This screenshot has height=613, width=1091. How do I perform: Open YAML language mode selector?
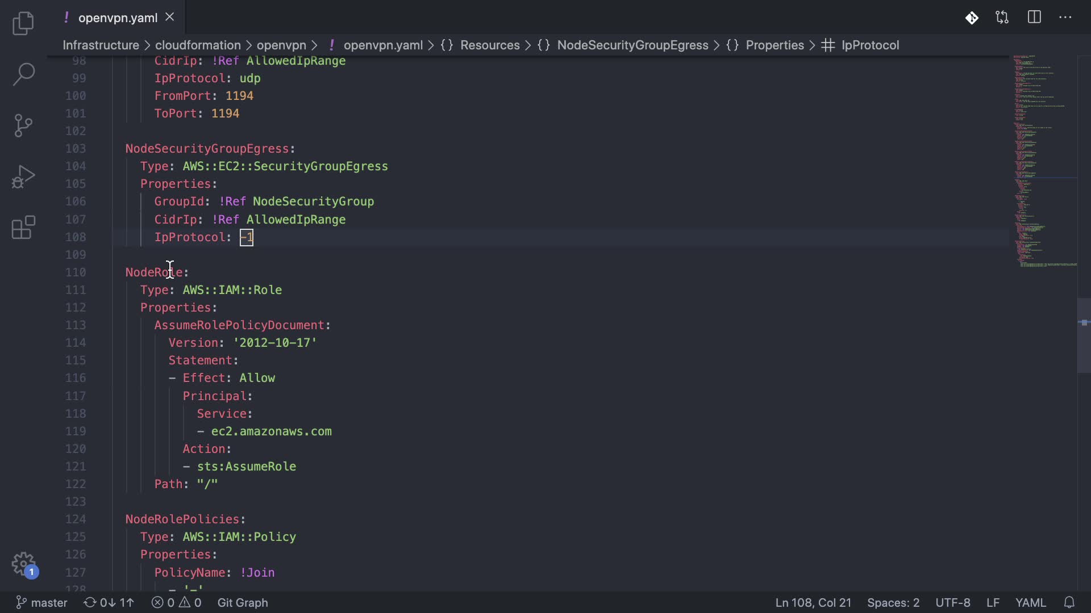point(1030,602)
